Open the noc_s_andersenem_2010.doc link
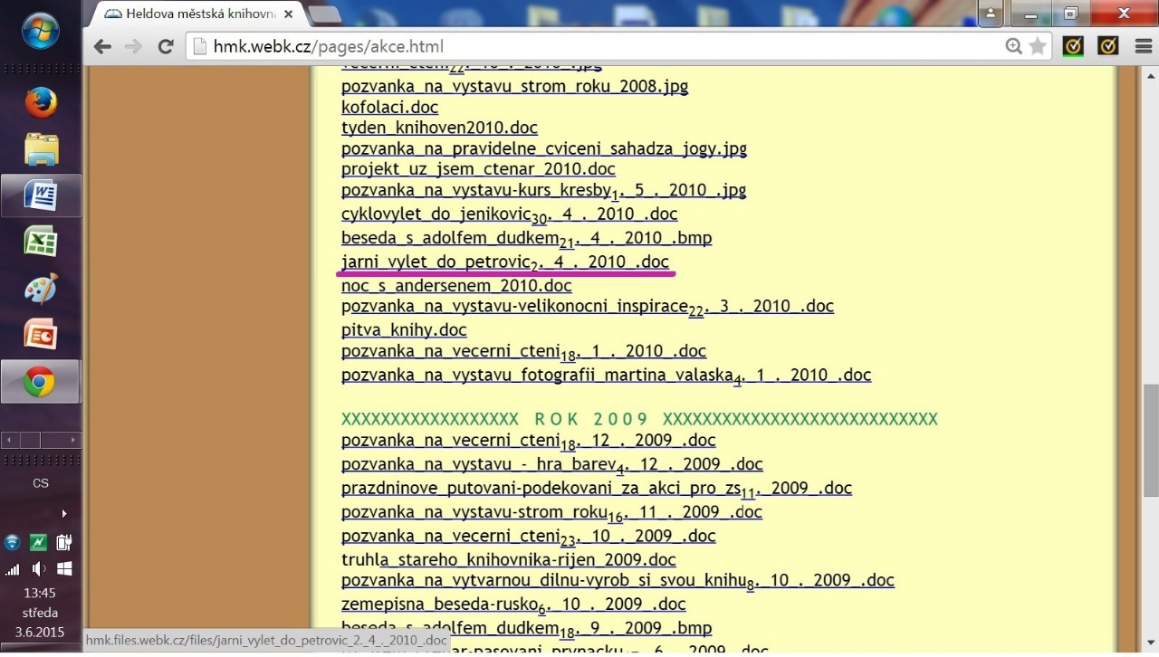1159x657 pixels. click(x=456, y=286)
